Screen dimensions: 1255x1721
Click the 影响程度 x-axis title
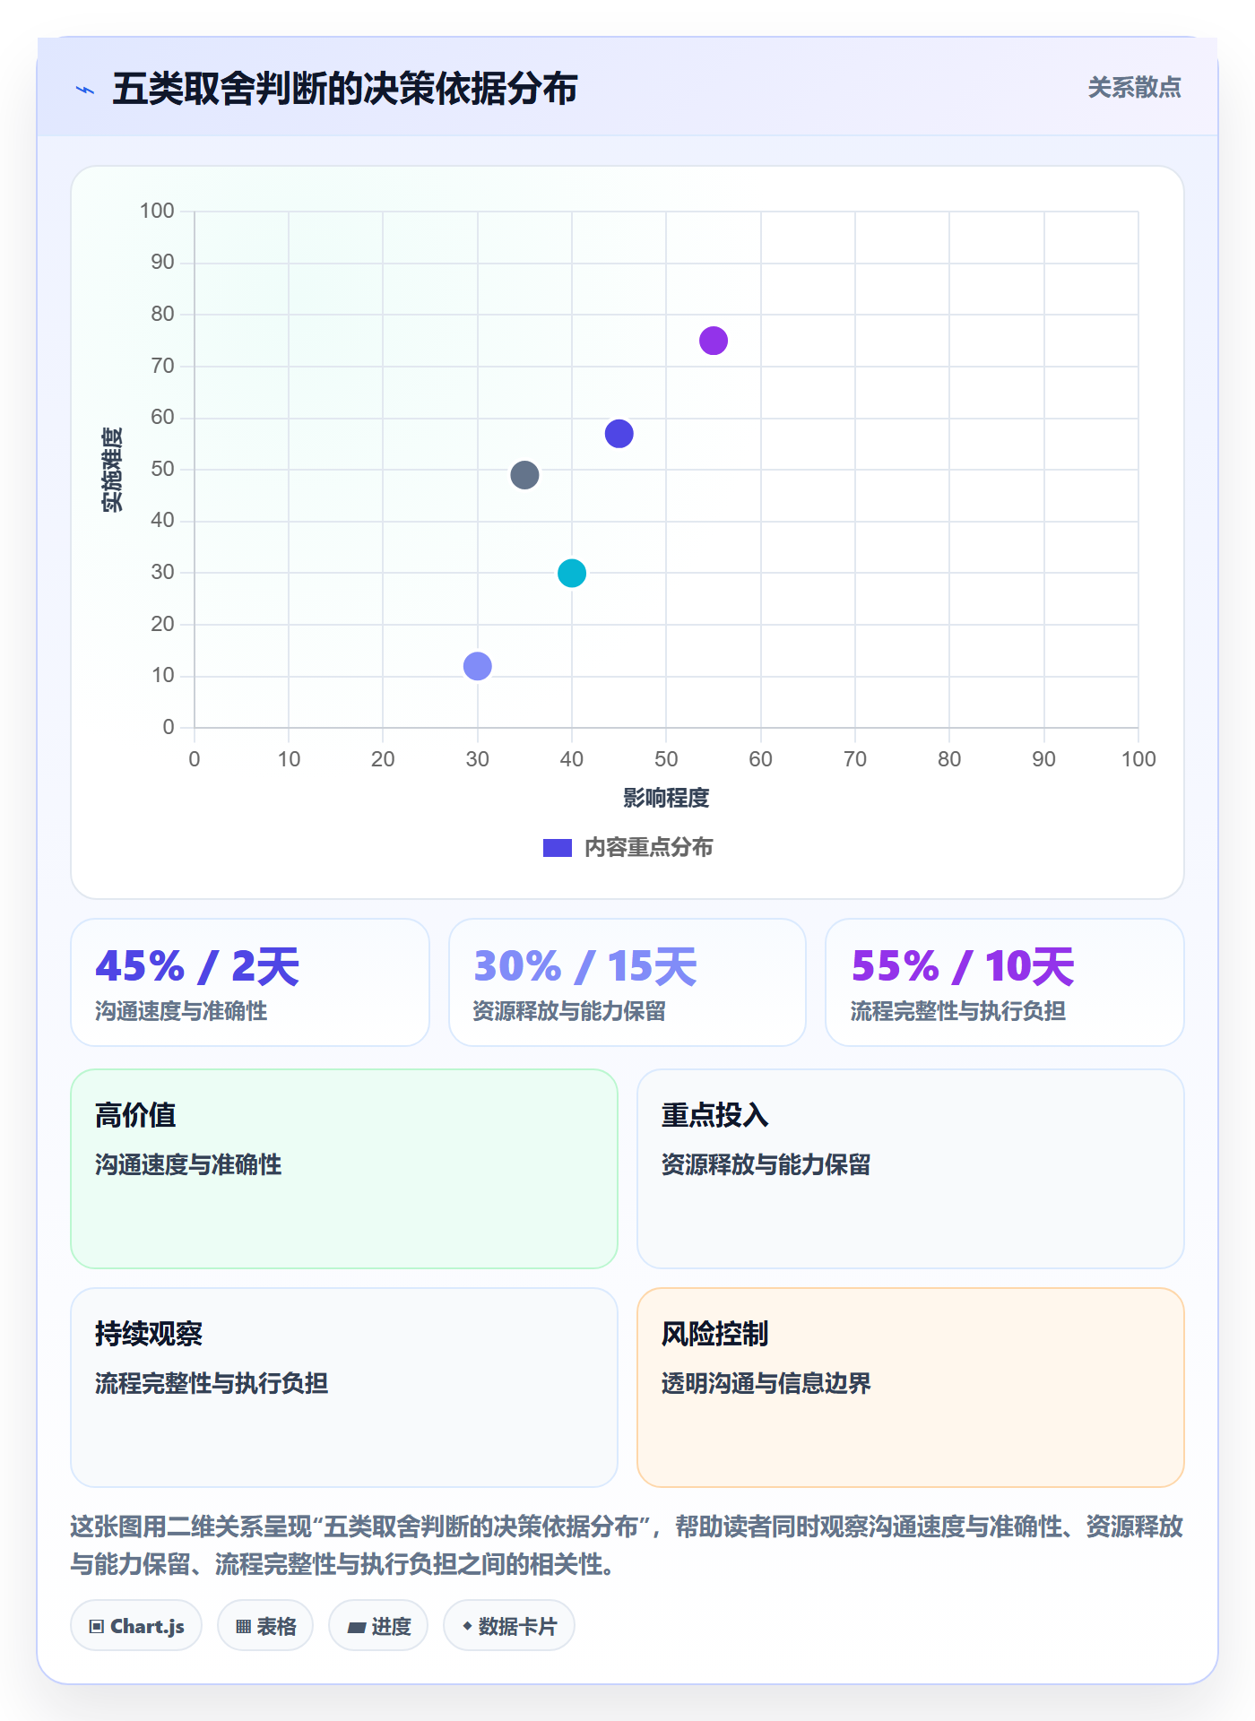tap(666, 798)
